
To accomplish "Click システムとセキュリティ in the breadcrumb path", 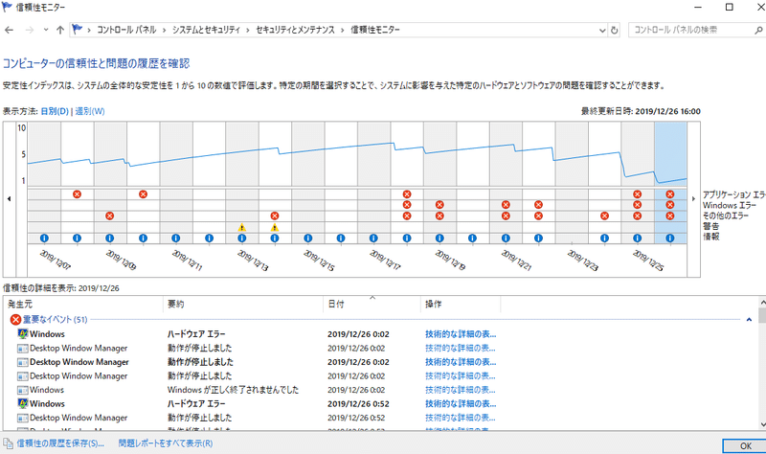I will pos(206,30).
